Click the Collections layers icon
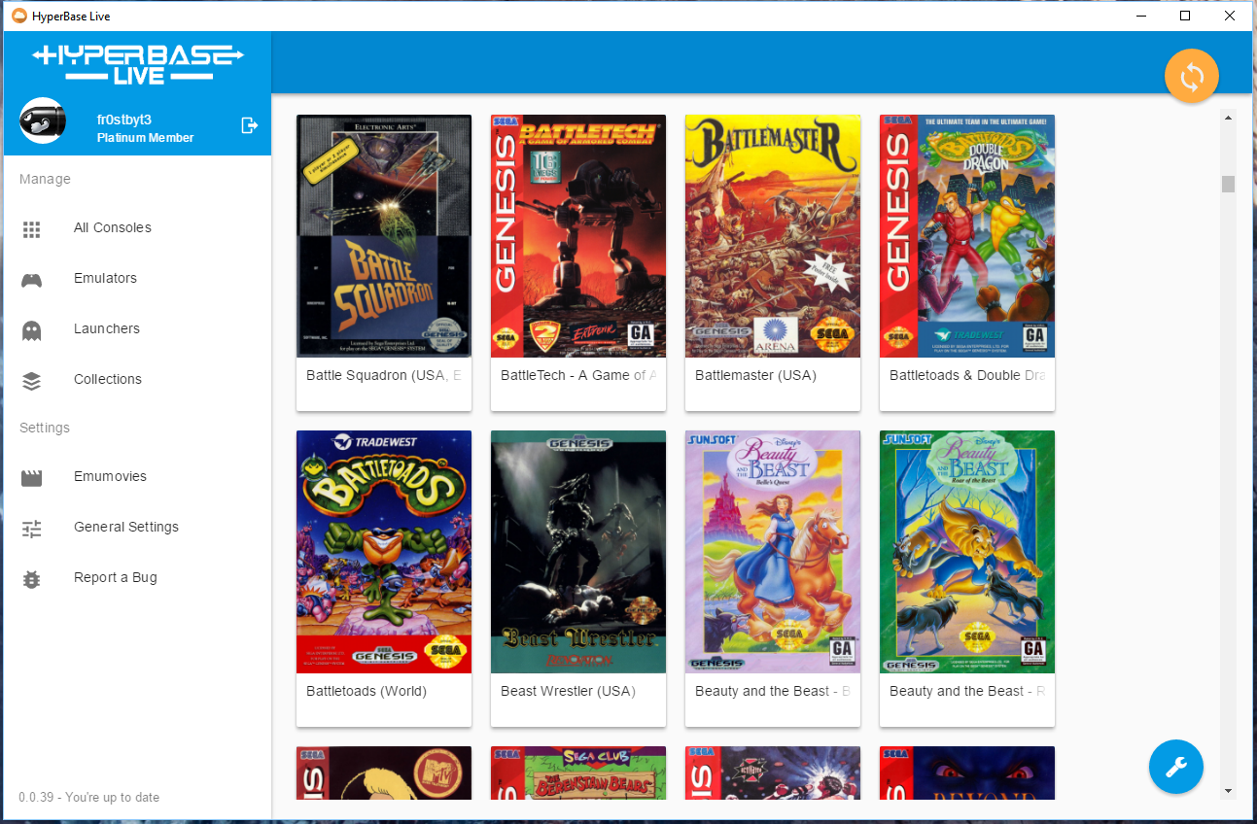This screenshot has width=1257, height=824. click(32, 381)
